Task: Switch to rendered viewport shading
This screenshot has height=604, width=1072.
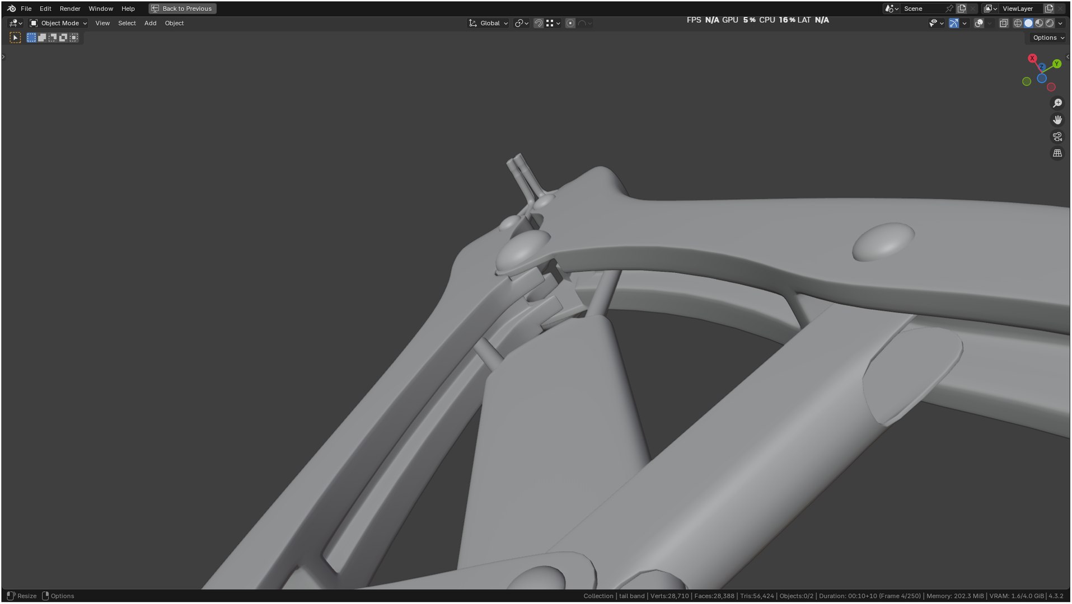Action: (x=1050, y=23)
